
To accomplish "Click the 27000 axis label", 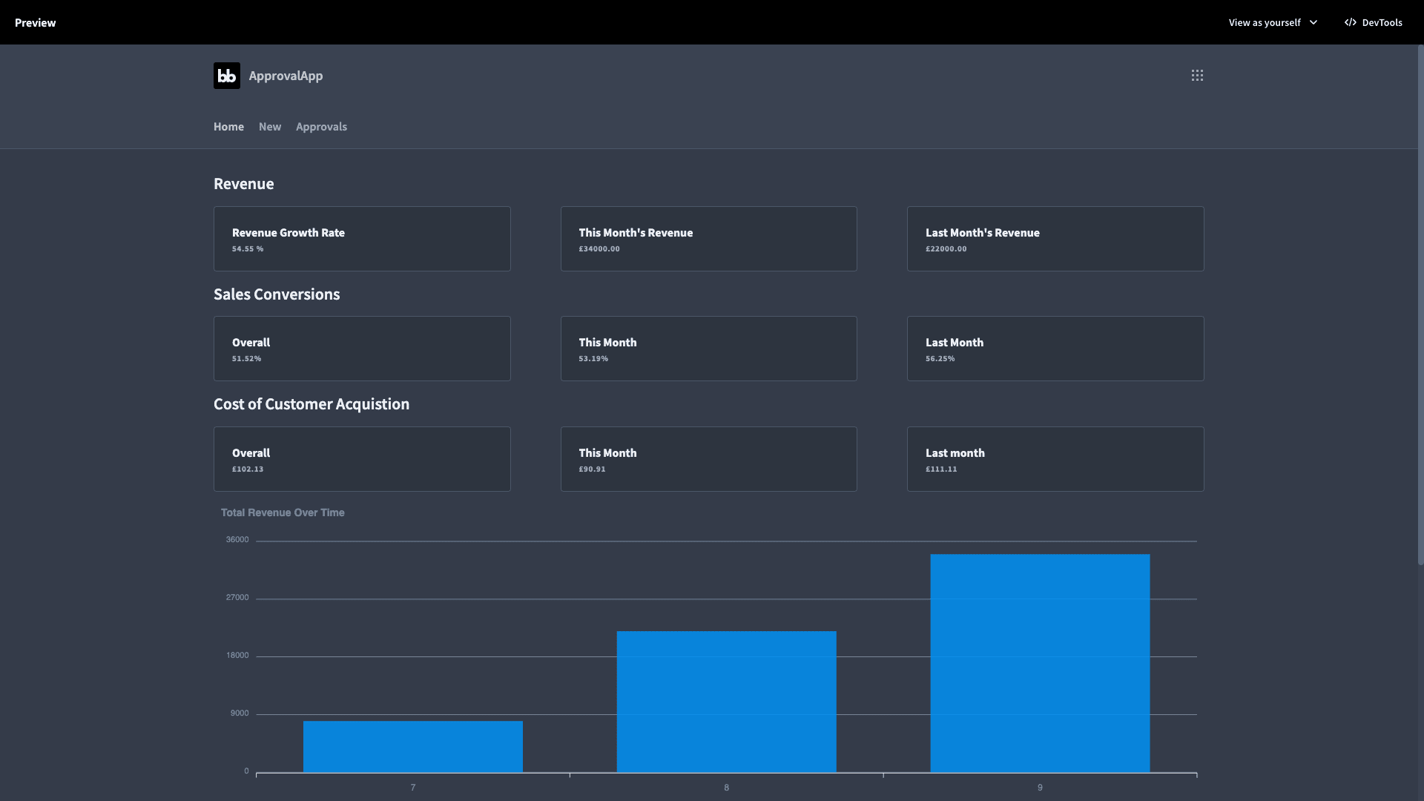I will pos(237,597).
